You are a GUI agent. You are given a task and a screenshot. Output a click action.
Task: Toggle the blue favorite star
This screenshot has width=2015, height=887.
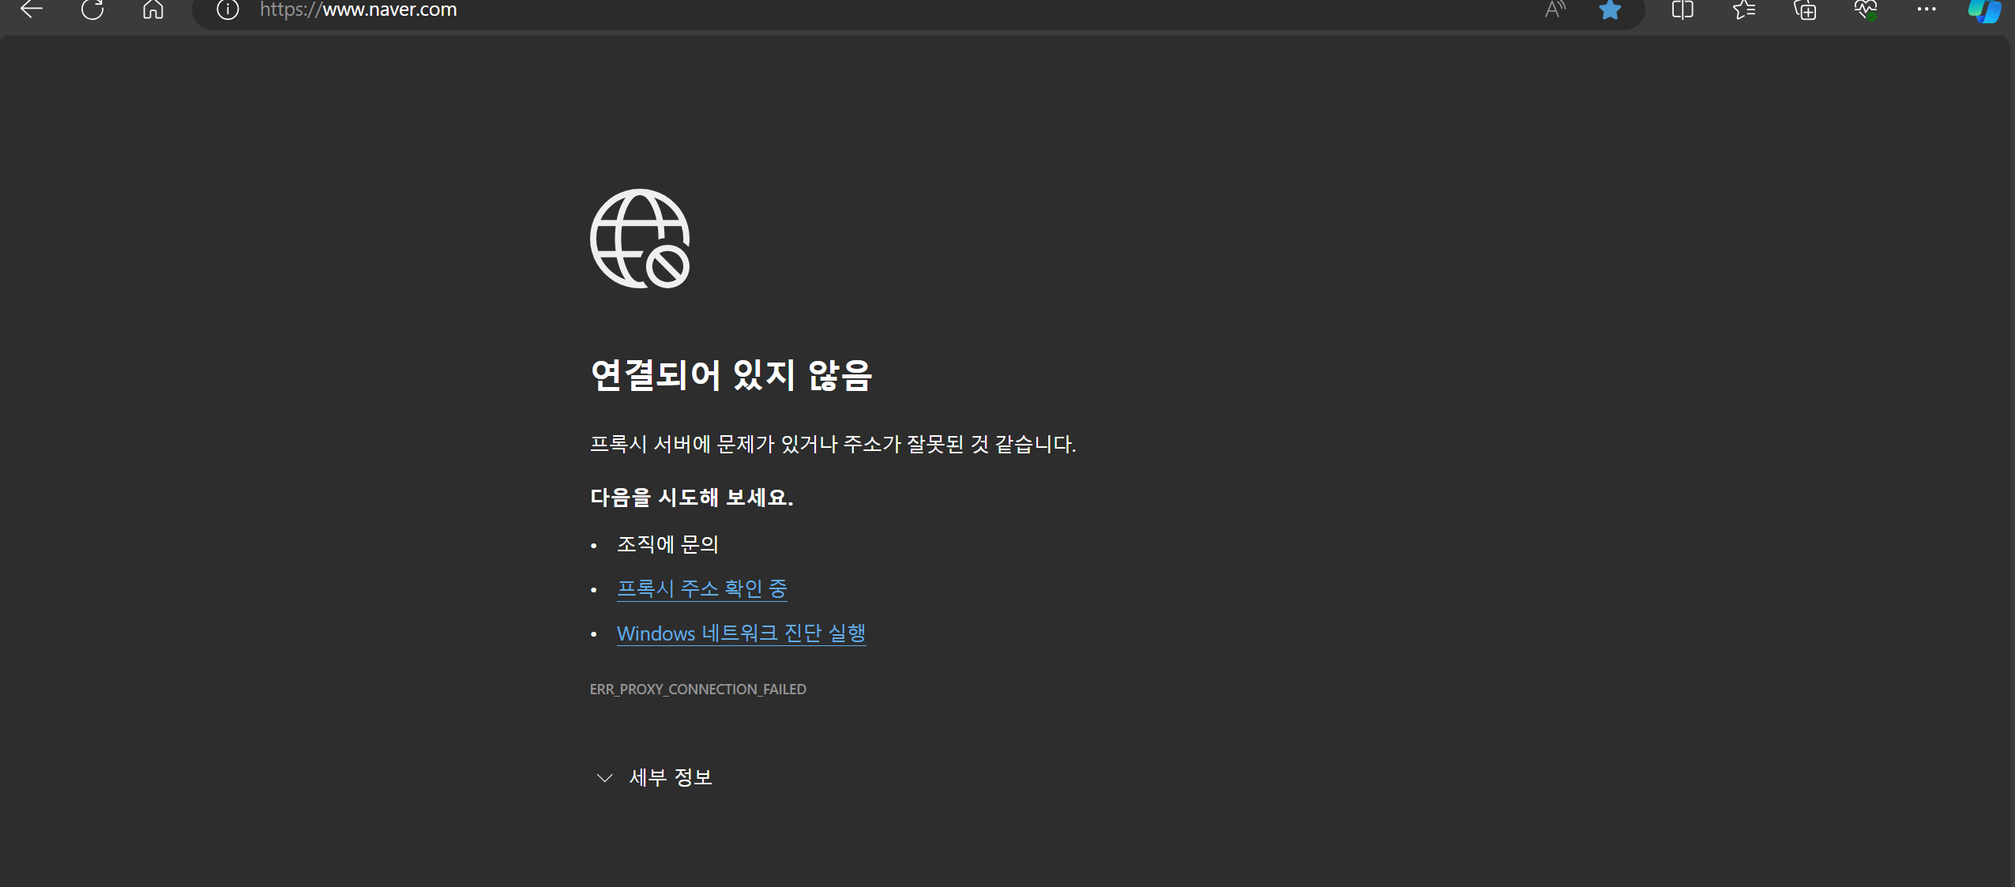point(1610,9)
